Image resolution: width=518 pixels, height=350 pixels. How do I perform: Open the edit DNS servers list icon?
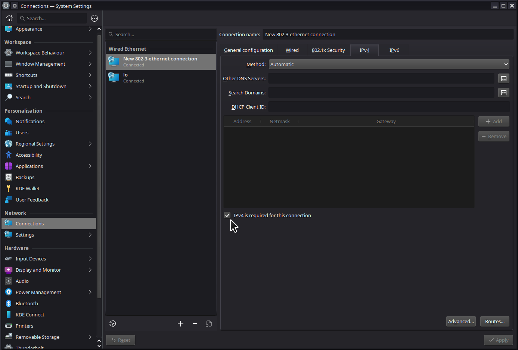click(504, 78)
